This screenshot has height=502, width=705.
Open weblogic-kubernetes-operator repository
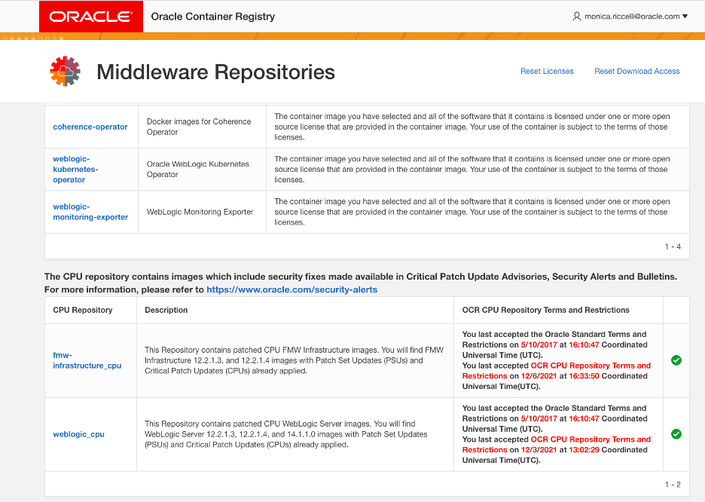[x=75, y=169]
